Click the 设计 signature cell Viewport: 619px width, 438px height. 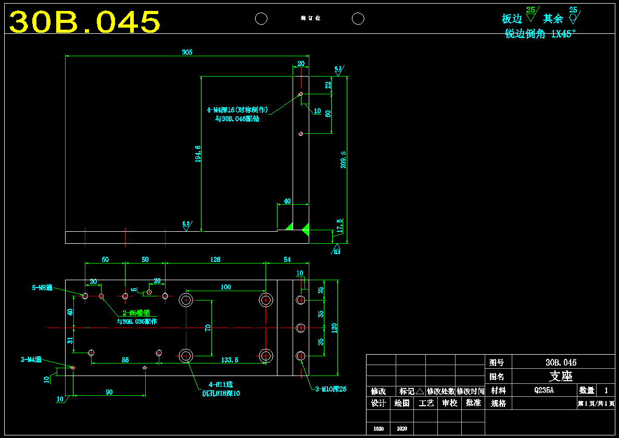click(x=378, y=403)
